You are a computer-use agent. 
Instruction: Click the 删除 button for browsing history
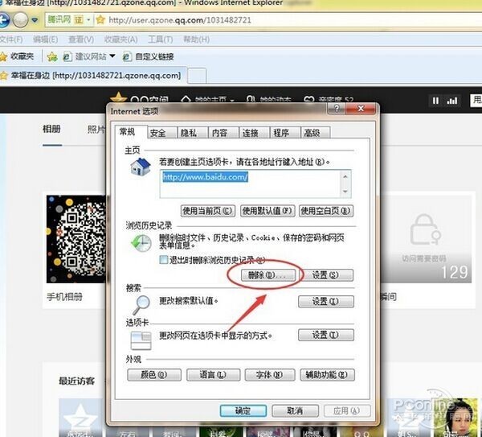(263, 275)
